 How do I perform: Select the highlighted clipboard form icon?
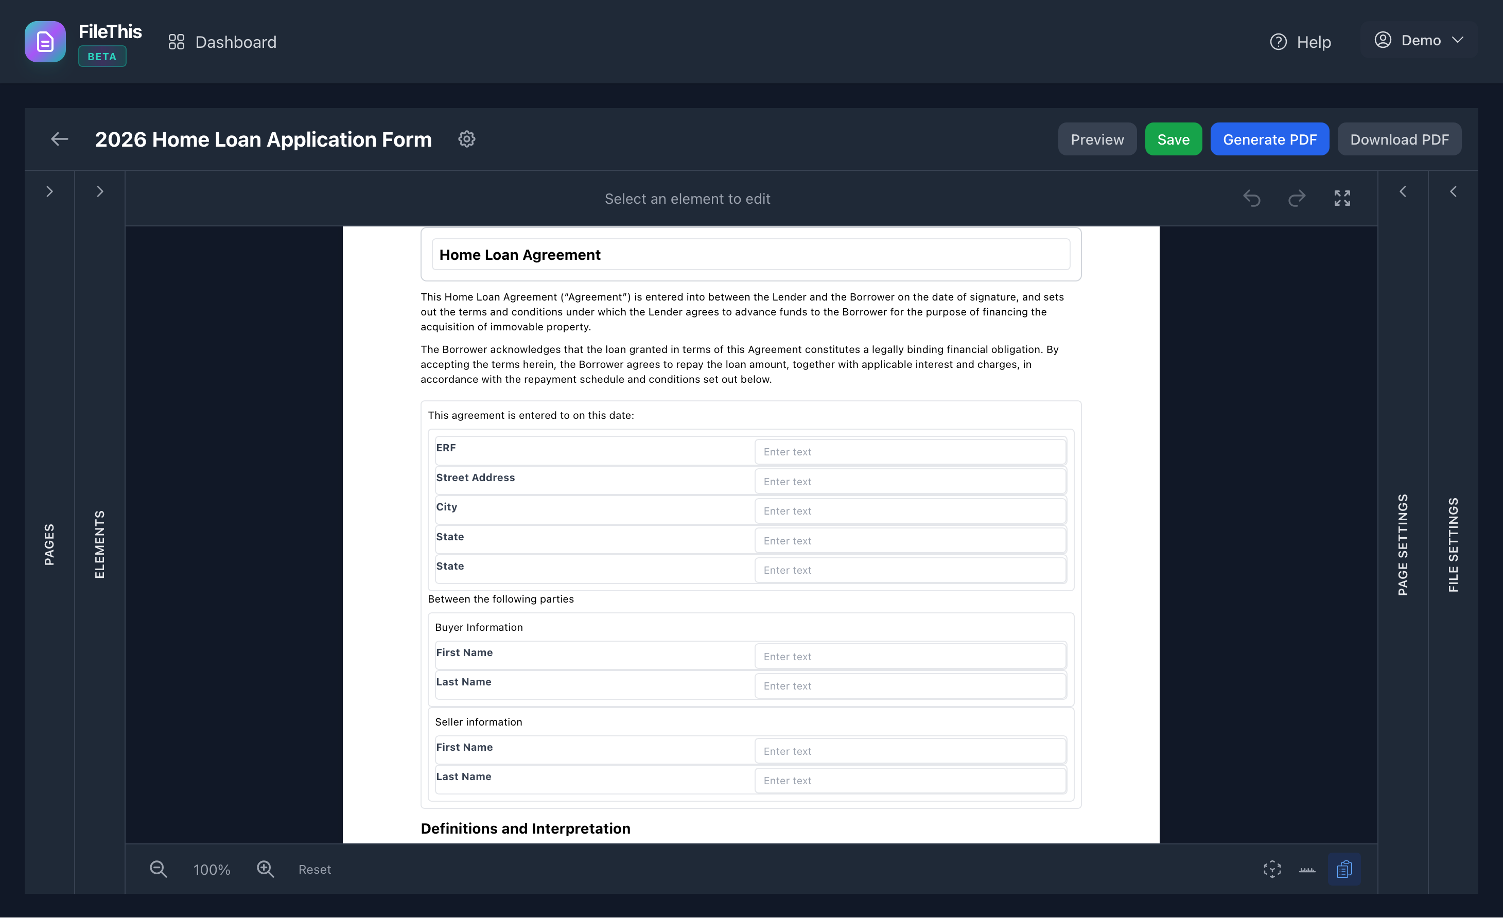click(x=1344, y=869)
